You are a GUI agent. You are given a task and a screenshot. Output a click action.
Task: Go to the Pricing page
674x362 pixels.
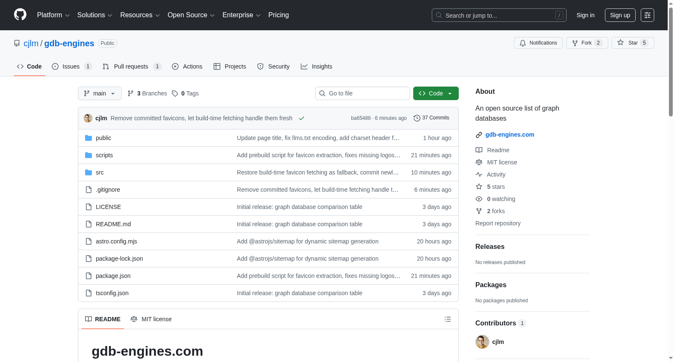(x=278, y=15)
